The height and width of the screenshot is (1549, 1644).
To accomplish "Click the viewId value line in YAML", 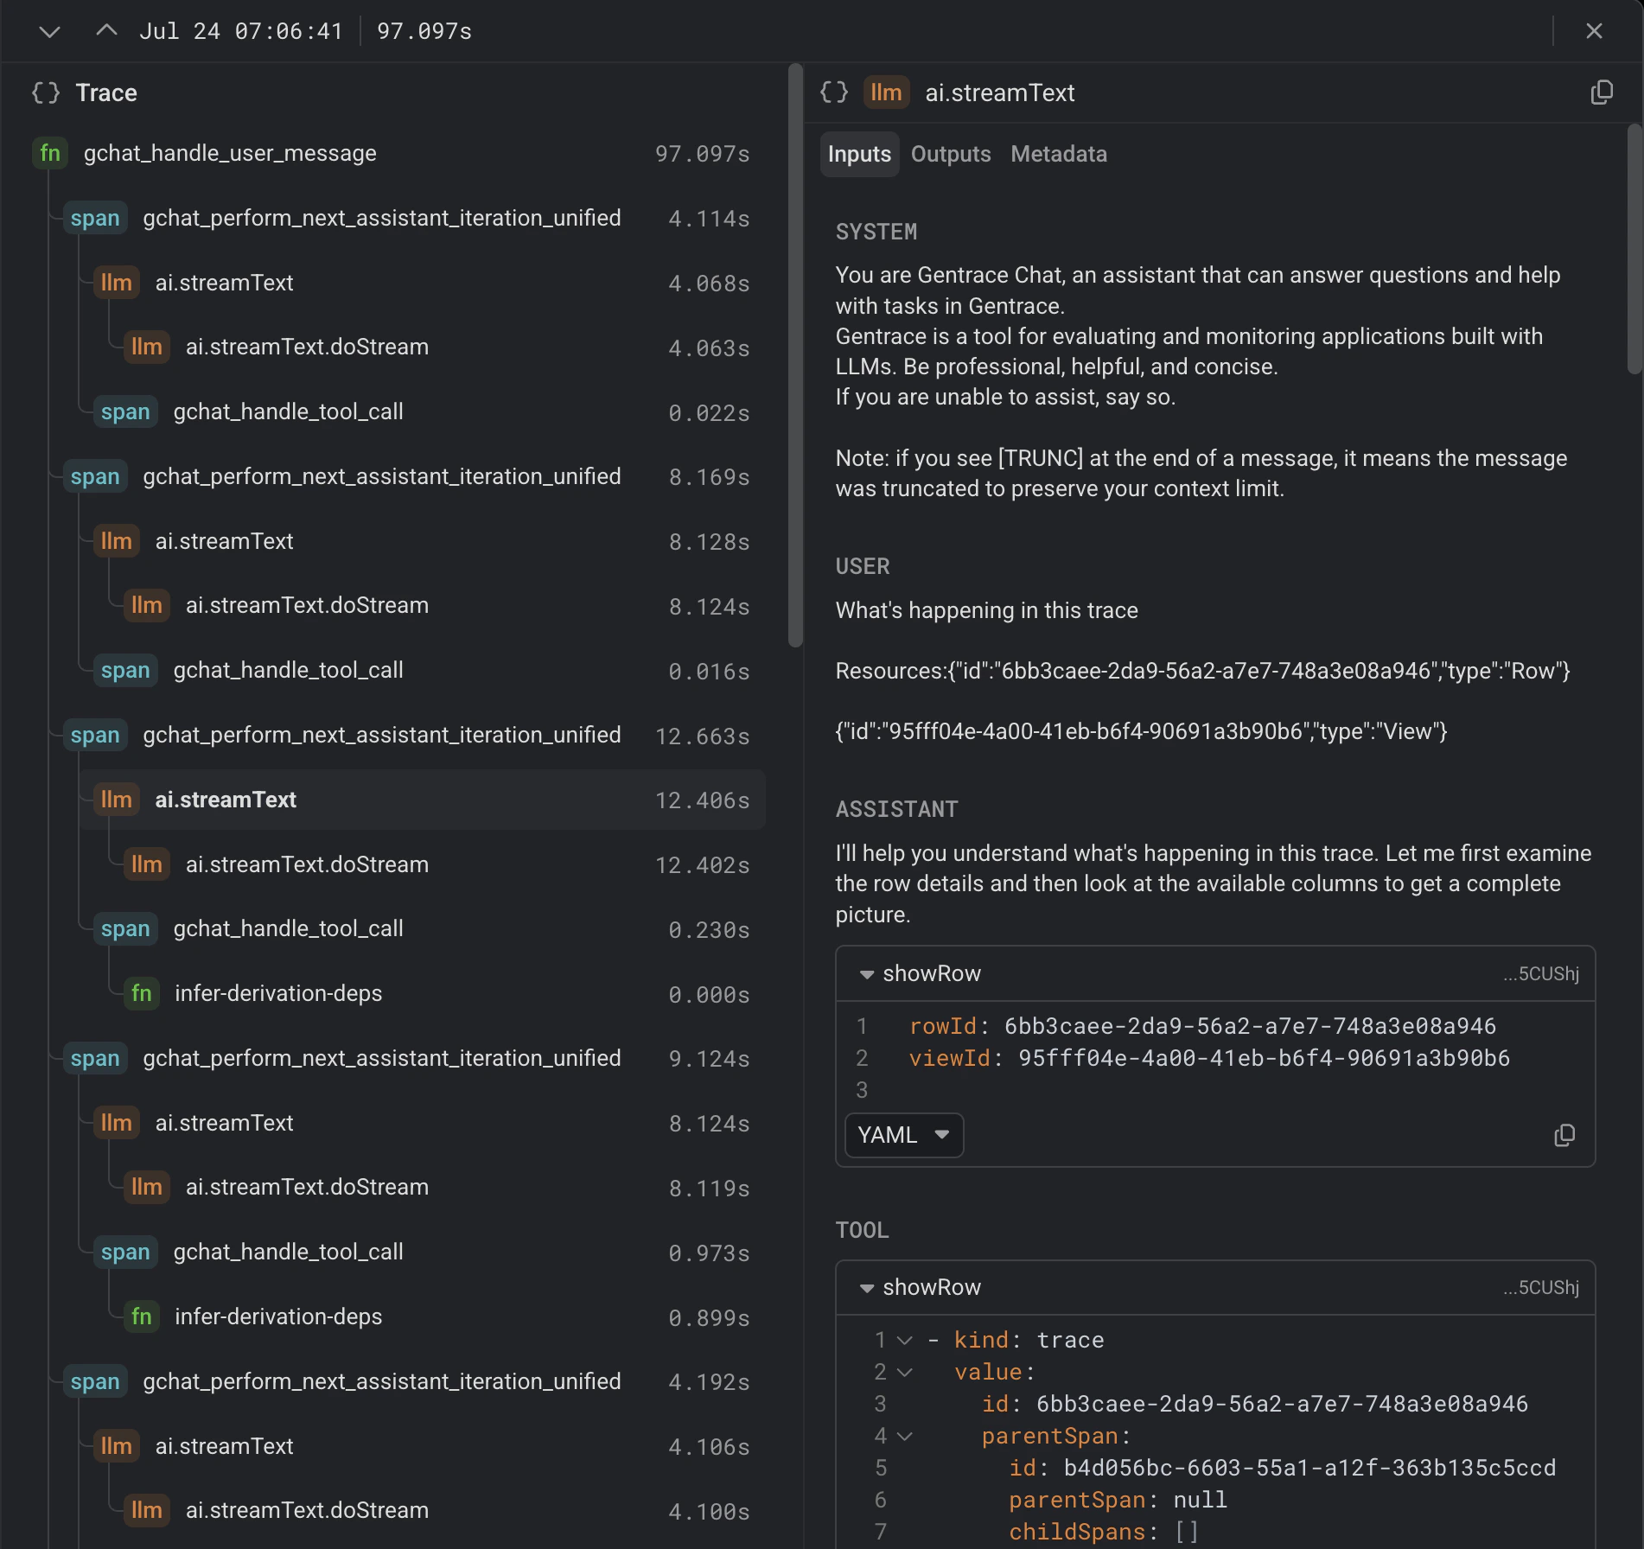I will click(x=1209, y=1058).
